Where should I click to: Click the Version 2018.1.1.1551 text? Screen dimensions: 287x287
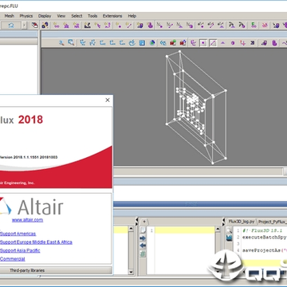[29, 157]
